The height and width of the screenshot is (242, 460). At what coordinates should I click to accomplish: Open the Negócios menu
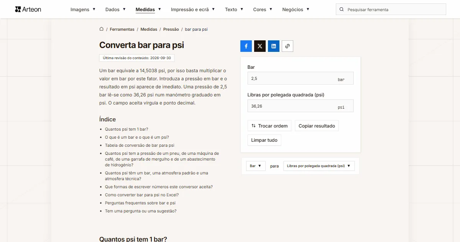click(296, 10)
